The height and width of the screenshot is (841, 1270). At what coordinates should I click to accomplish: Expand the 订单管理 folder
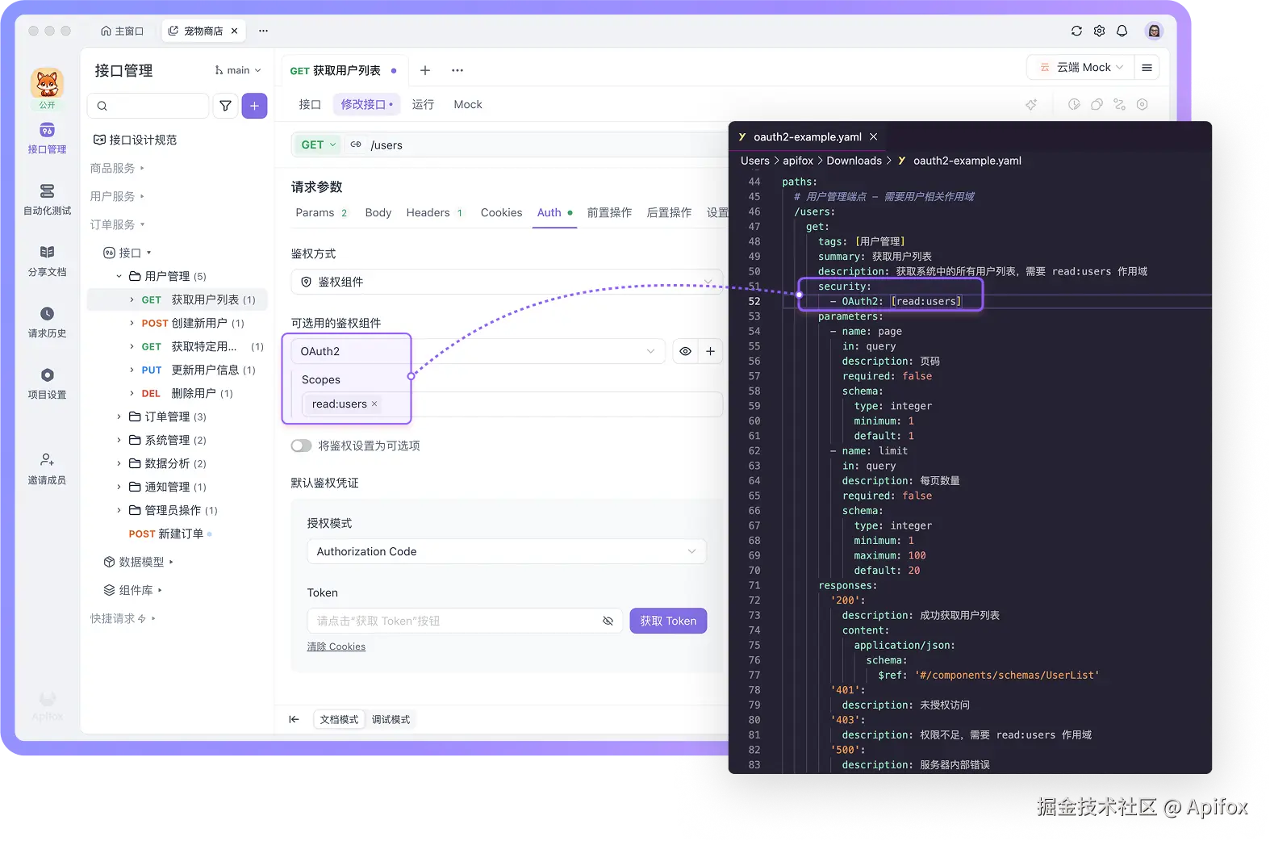[x=119, y=416]
